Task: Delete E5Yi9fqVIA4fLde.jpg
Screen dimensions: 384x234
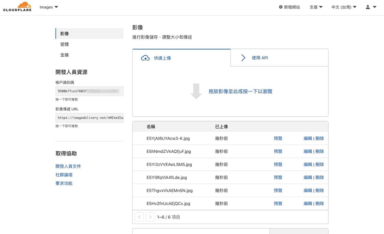Action: [319, 177]
